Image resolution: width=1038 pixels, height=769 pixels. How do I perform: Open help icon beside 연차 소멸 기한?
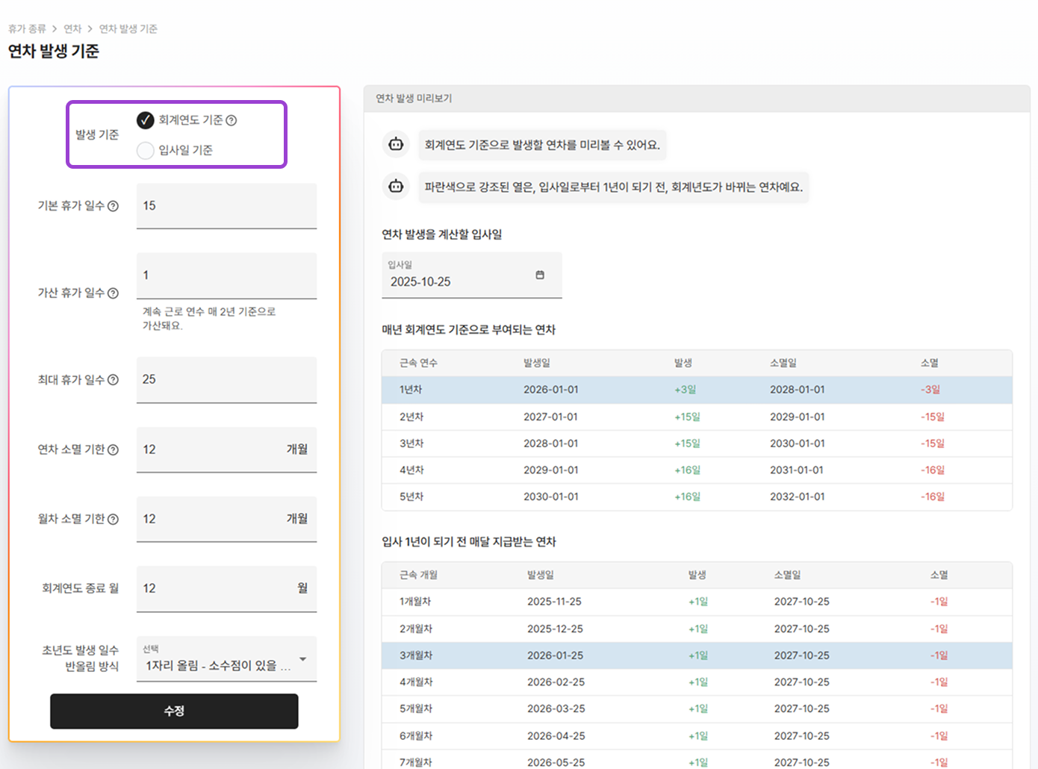(113, 449)
